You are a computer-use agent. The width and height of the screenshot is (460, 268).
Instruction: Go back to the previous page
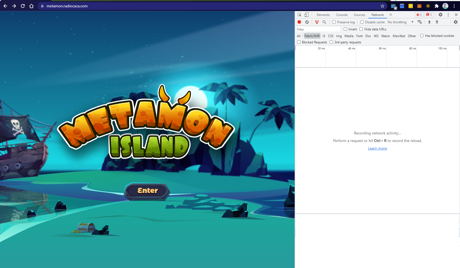5,6
